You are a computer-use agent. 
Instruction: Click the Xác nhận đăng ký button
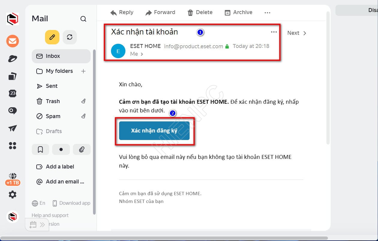click(154, 131)
